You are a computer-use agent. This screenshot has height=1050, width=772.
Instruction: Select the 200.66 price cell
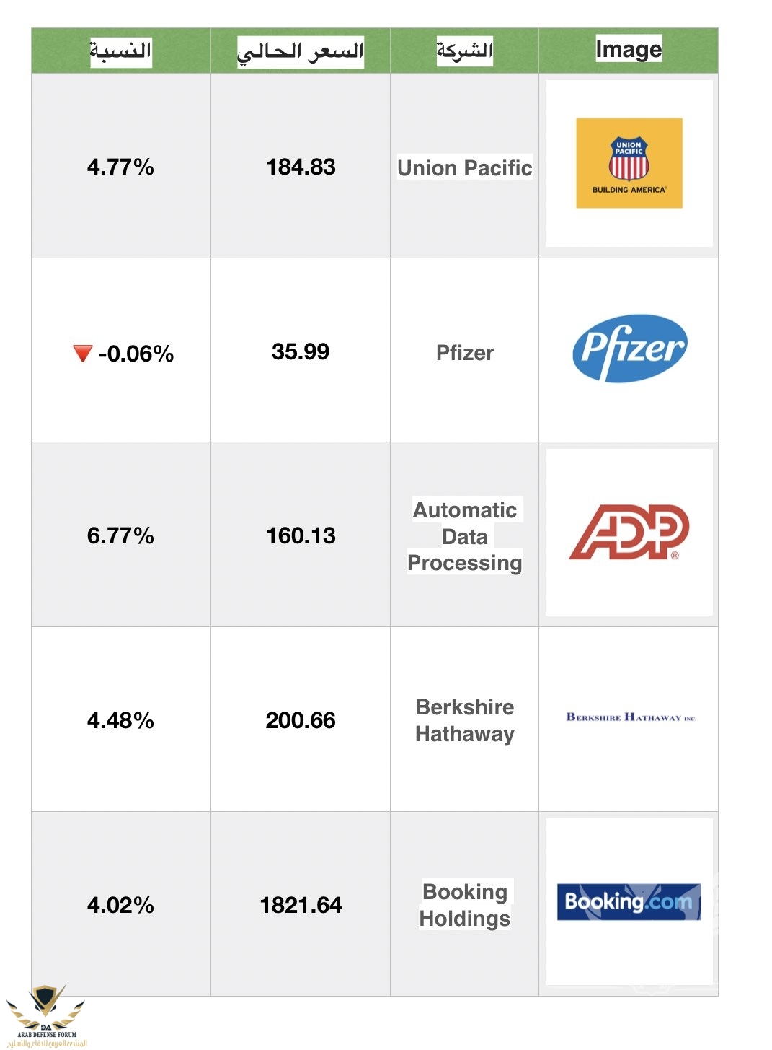tap(301, 719)
